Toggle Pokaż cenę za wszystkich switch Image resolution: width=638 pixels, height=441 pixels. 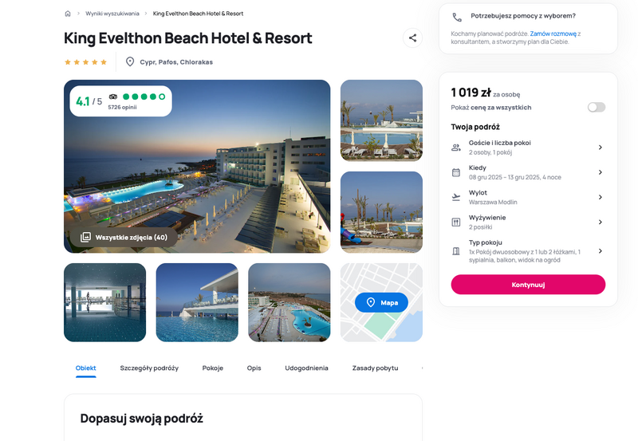coord(597,107)
